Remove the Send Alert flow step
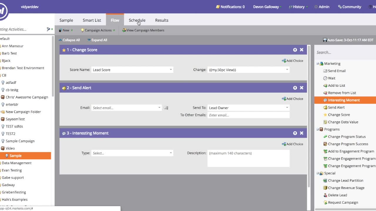The width and height of the screenshot is (376, 211). point(301,88)
